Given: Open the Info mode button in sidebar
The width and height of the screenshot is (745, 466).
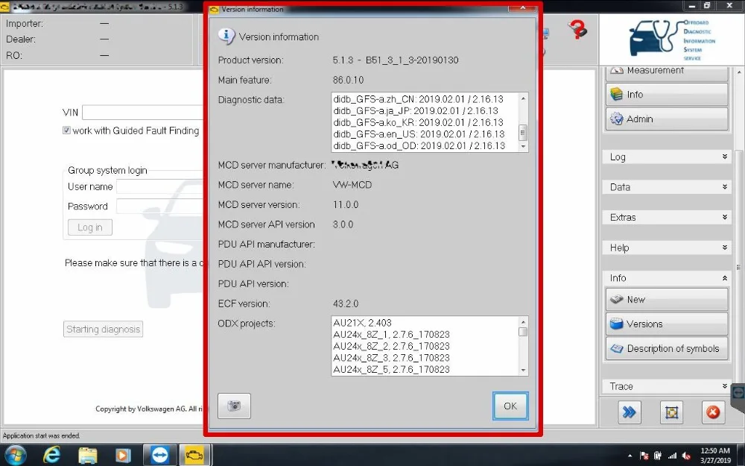Looking at the screenshot, I should click(x=667, y=94).
